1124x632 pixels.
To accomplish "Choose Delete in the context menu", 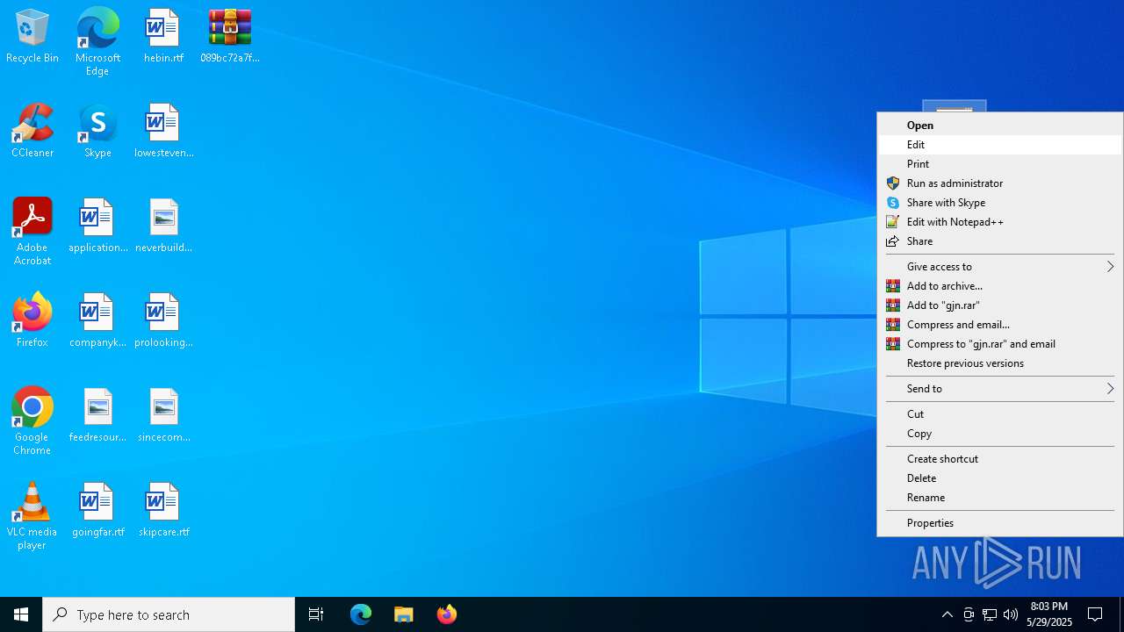I will click(1000, 478).
